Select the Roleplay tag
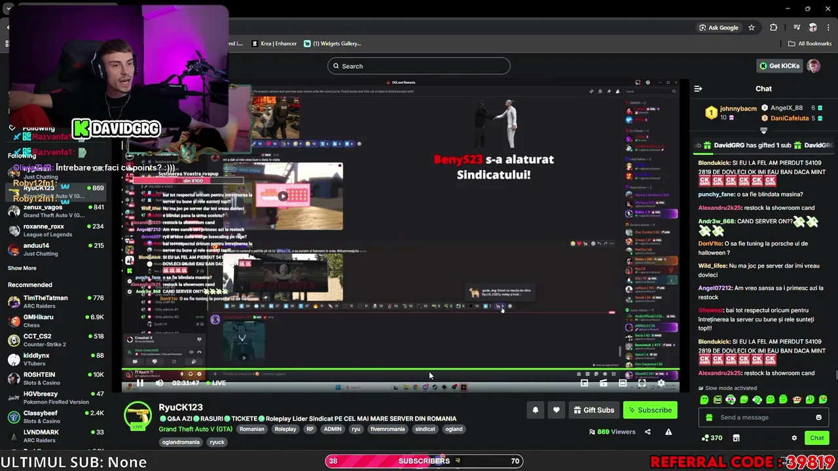Image resolution: width=838 pixels, height=471 pixels. pyautogui.click(x=285, y=429)
